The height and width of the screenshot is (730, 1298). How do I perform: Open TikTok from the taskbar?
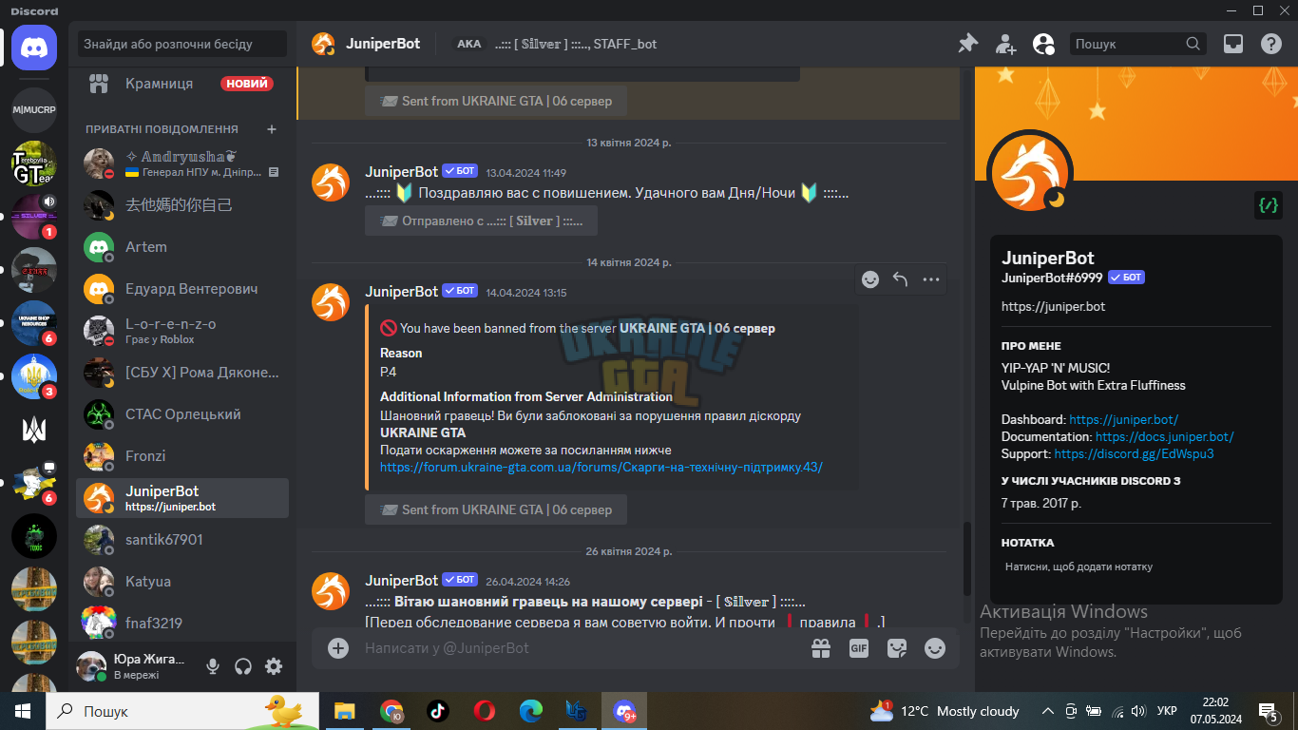[438, 711]
